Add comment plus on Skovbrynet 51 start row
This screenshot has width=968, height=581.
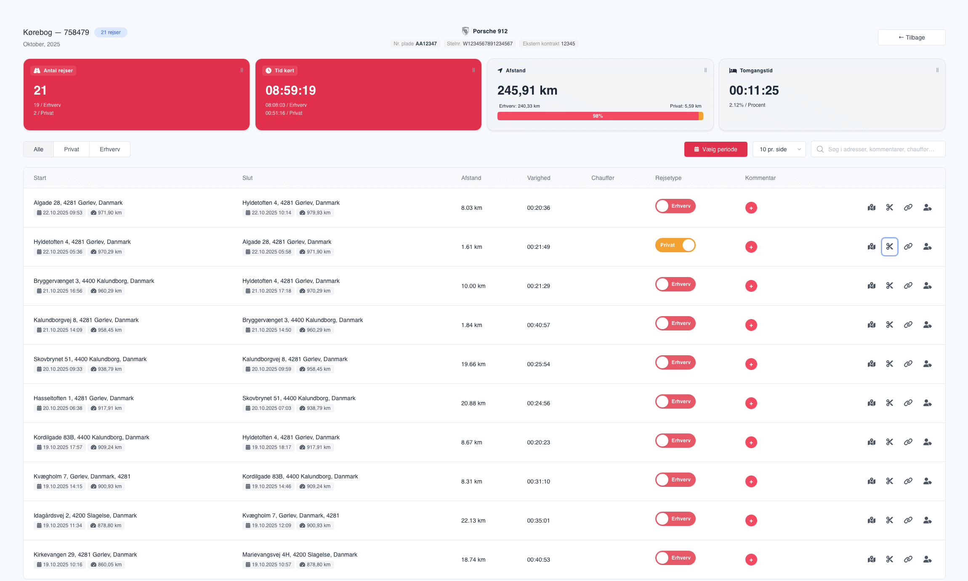(x=751, y=364)
